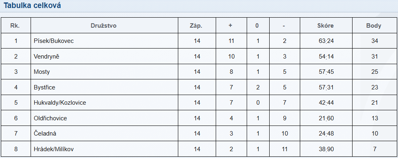
Task: Click the Záp. column header
Action: click(196, 26)
